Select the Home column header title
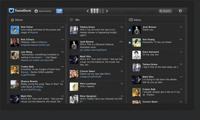 19,20
